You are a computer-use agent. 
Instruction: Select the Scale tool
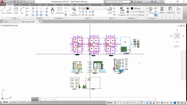[x=37, y=15]
